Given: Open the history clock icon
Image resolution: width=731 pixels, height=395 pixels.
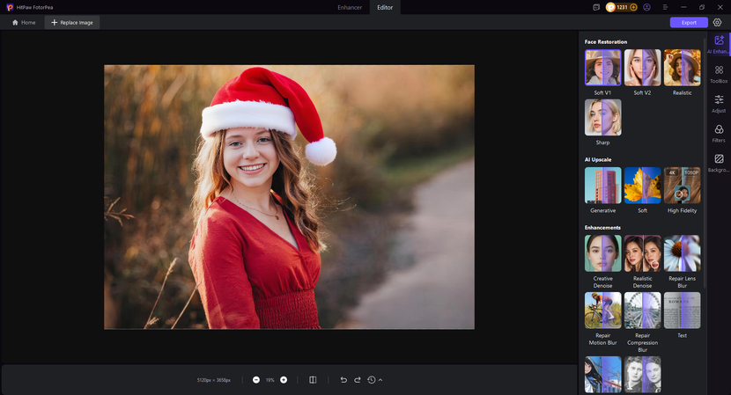Looking at the screenshot, I should click(371, 380).
